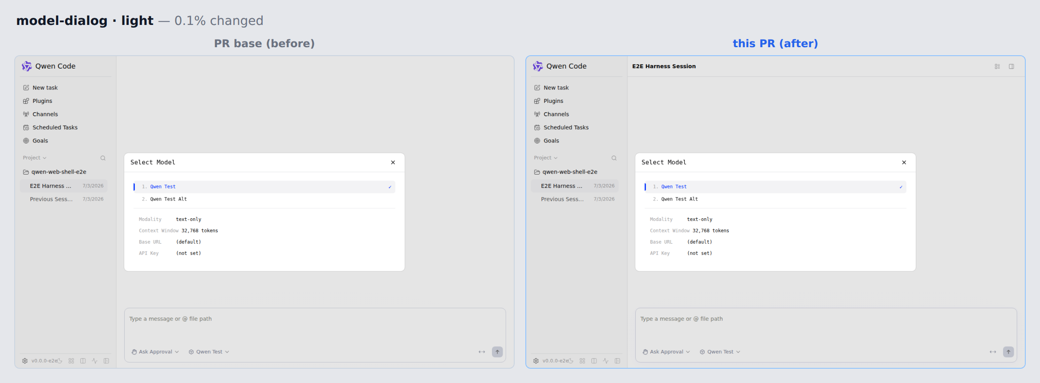Screen dimensions: 1040x383
Task: Search projects magnifier icon in before panel
Action: point(103,158)
